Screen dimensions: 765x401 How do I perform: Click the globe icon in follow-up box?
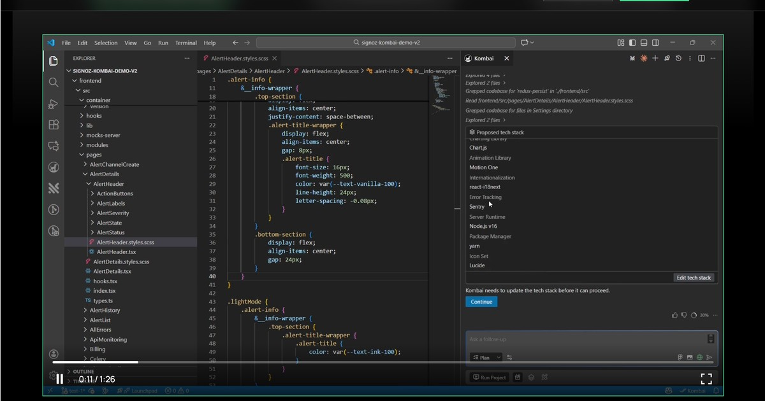699,357
